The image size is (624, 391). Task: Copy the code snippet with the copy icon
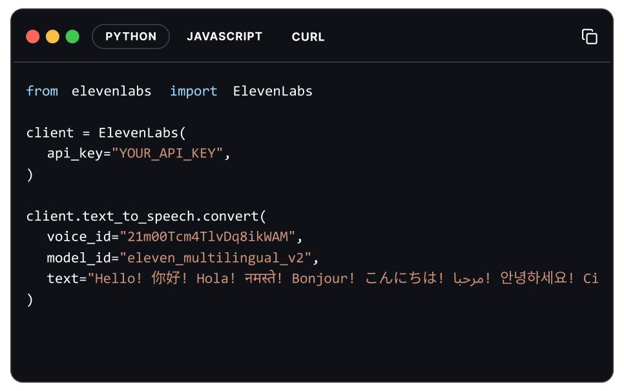[589, 37]
